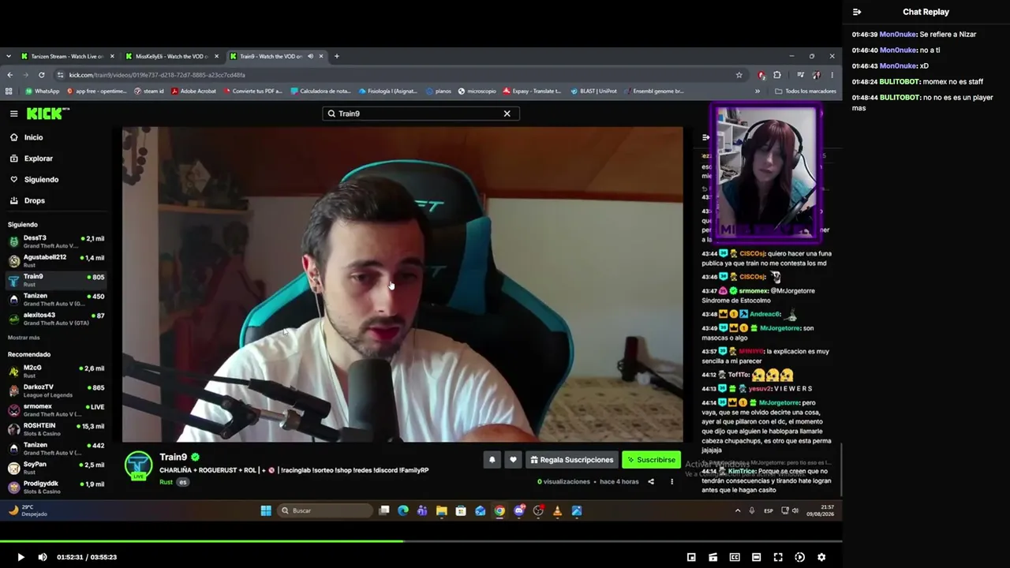Toggle picture-in-picture mini player icon

(691, 557)
